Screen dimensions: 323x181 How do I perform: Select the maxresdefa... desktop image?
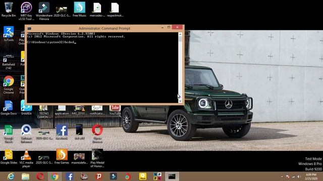pos(79,158)
